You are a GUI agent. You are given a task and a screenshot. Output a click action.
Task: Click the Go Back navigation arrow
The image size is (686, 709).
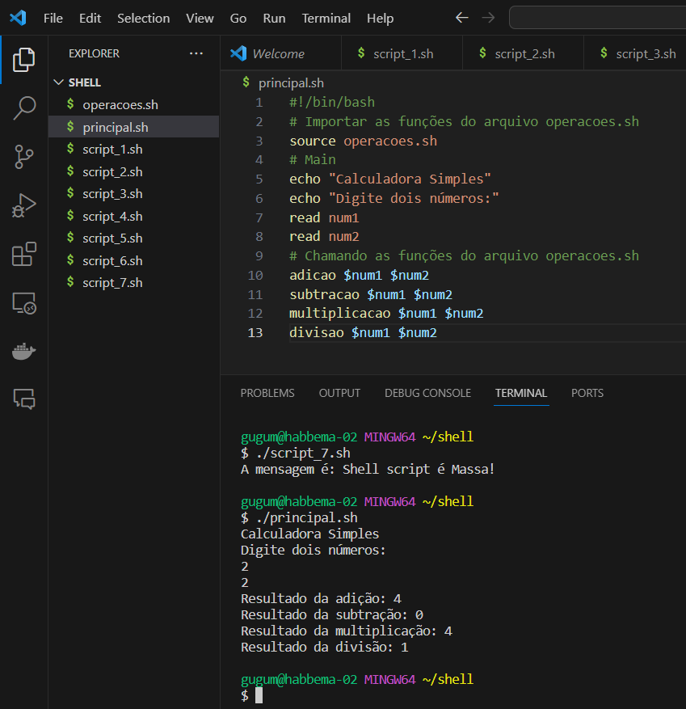click(461, 17)
